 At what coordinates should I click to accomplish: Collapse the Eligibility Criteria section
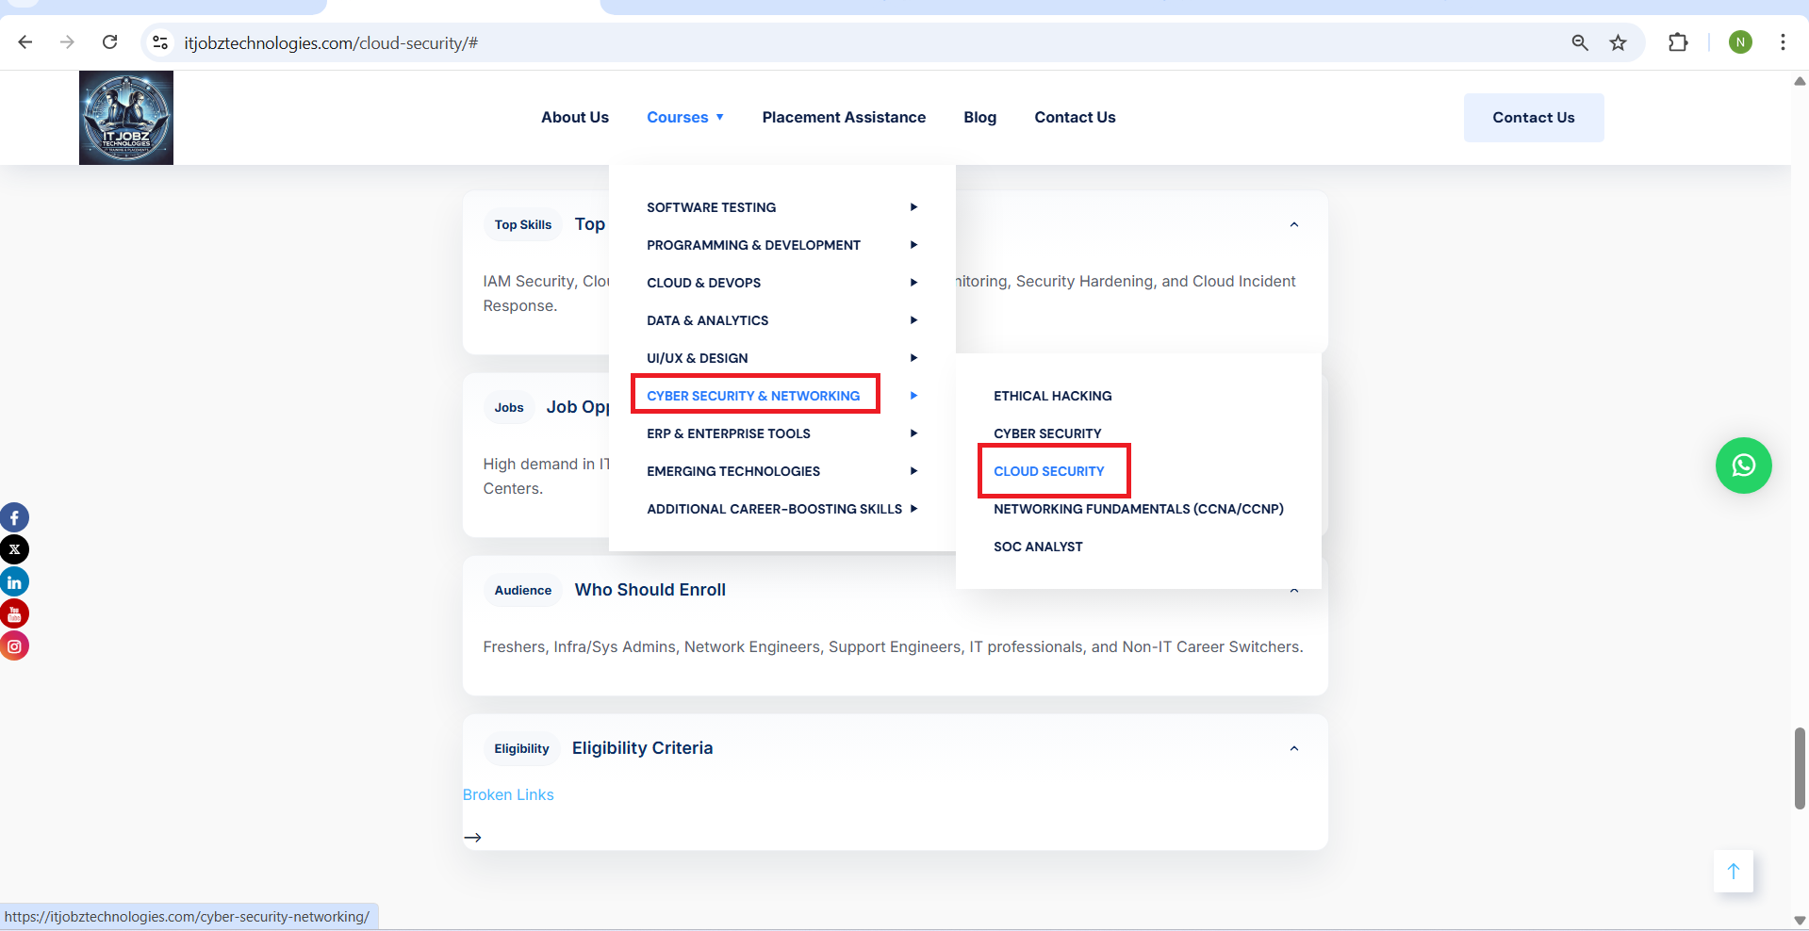[x=1293, y=748]
